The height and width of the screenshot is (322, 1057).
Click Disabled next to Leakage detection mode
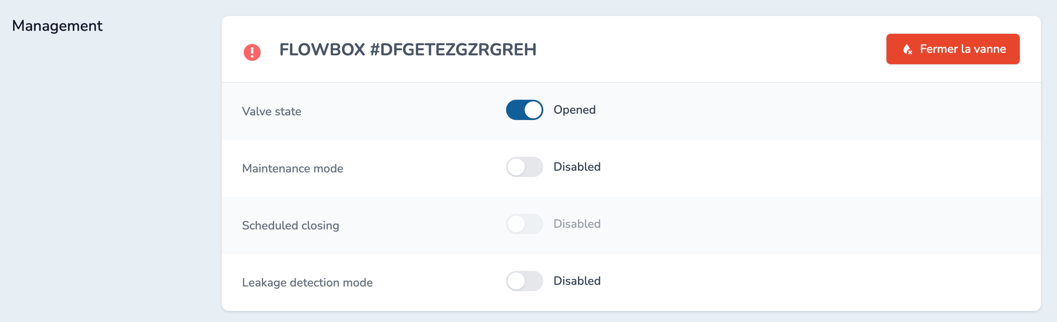577,280
